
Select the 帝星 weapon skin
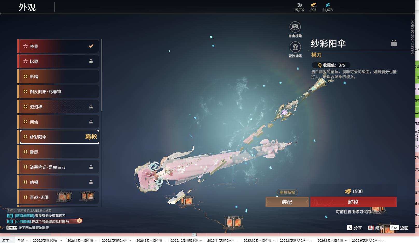(x=58, y=46)
